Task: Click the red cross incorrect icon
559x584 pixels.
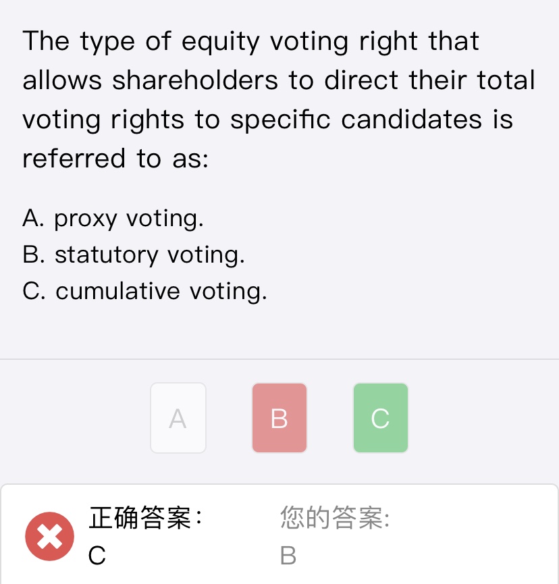Action: pos(49,536)
